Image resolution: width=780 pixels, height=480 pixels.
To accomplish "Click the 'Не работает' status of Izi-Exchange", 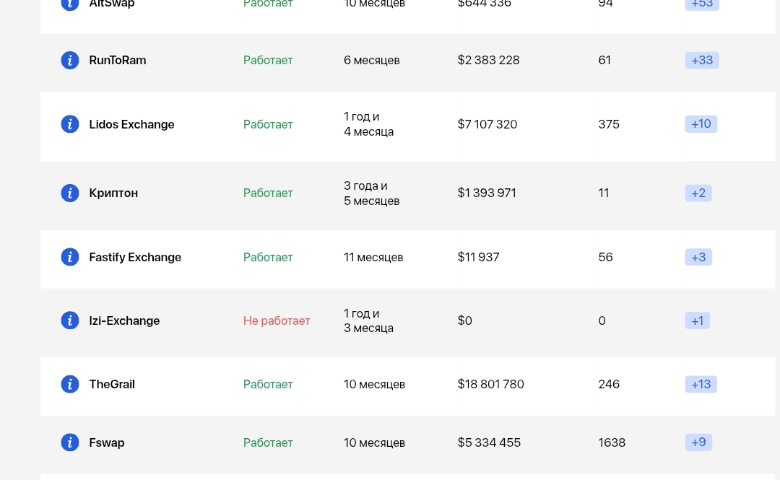I will [277, 320].
